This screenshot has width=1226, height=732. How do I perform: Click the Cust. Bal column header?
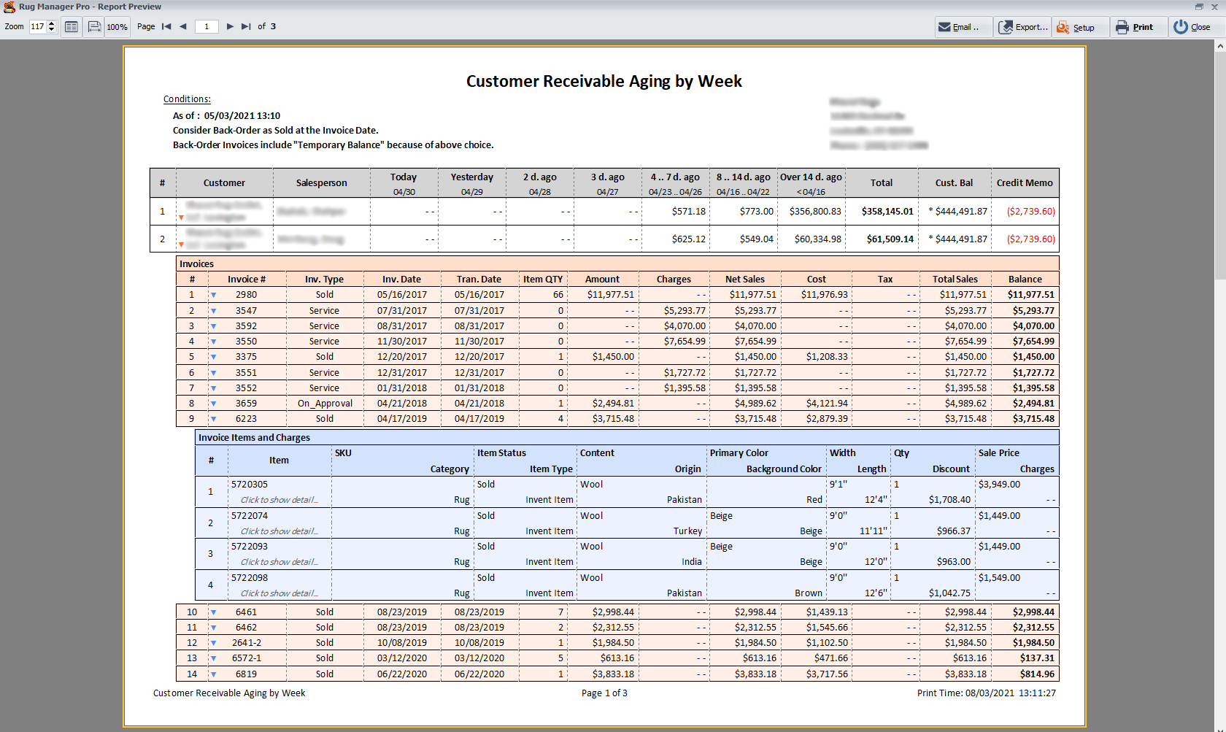click(954, 183)
